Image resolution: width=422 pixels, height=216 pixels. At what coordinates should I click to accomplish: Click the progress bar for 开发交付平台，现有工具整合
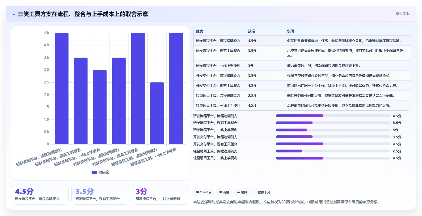pyautogui.click(x=333, y=144)
